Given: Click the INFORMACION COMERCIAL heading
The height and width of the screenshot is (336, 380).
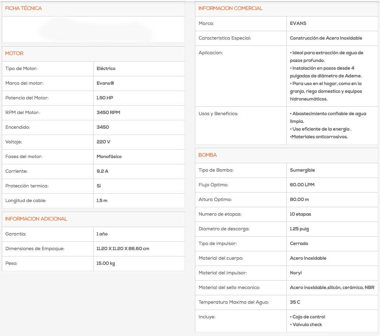Looking at the screenshot, I should pyautogui.click(x=230, y=8).
